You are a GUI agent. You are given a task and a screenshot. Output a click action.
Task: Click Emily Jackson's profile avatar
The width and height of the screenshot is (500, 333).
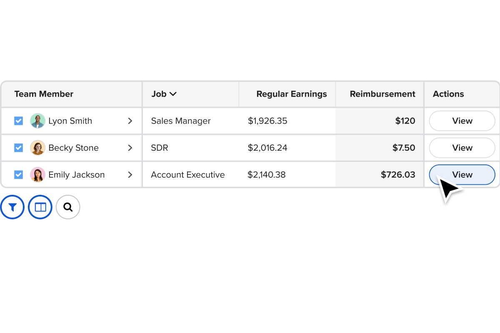38,174
